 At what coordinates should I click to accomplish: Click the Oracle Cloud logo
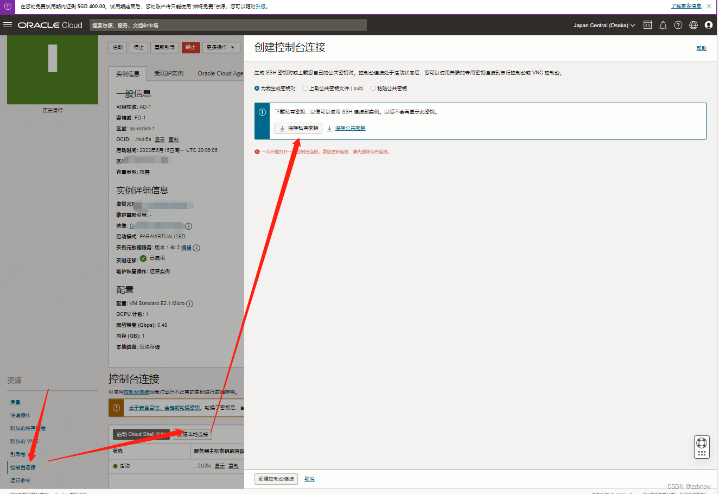[50, 25]
